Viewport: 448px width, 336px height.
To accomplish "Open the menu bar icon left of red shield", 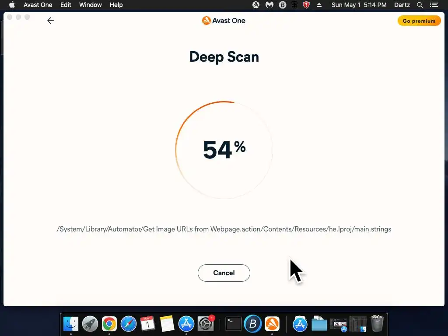I will (x=294, y=5).
